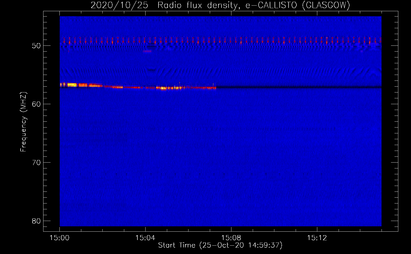Click the 15:04 time tick label
This screenshot has width=411, height=254.
(145, 238)
